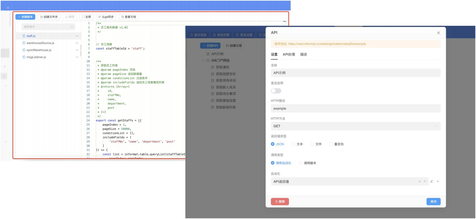476x219 pixels.
Task: Open more options for msgListener.js
Action: pos(77,57)
